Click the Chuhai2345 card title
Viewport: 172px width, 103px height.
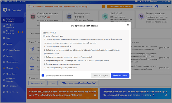coord(116,14)
